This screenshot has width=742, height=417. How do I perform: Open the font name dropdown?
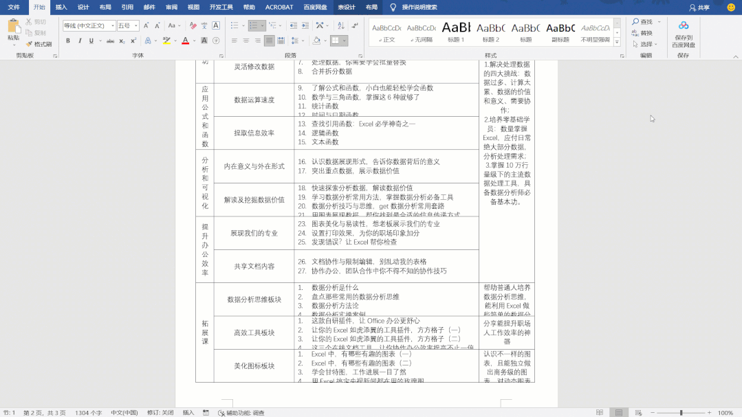click(113, 25)
